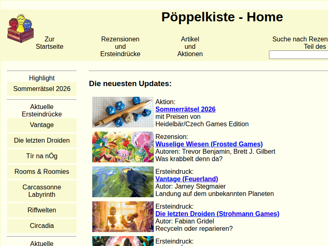Click text 'Autor: Fabian Gridel'

[x=185, y=221]
